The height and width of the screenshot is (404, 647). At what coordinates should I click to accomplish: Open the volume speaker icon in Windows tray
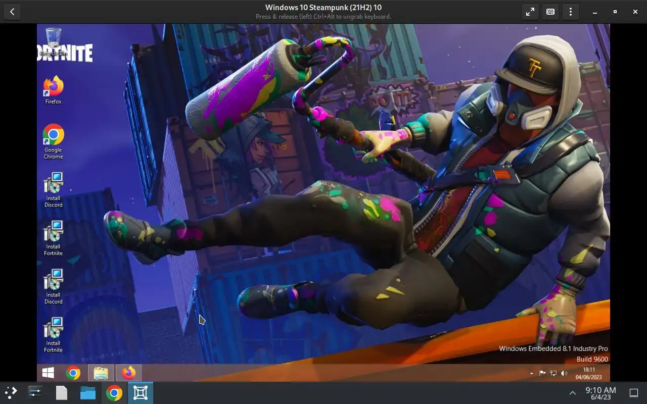[x=564, y=373]
